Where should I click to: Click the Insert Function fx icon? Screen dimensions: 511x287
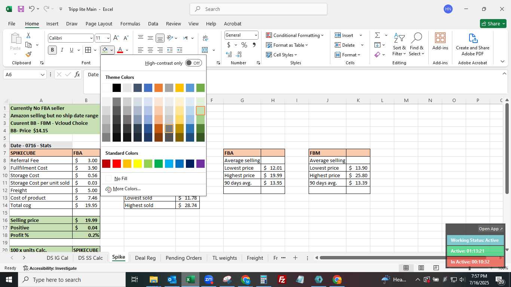pyautogui.click(x=77, y=74)
